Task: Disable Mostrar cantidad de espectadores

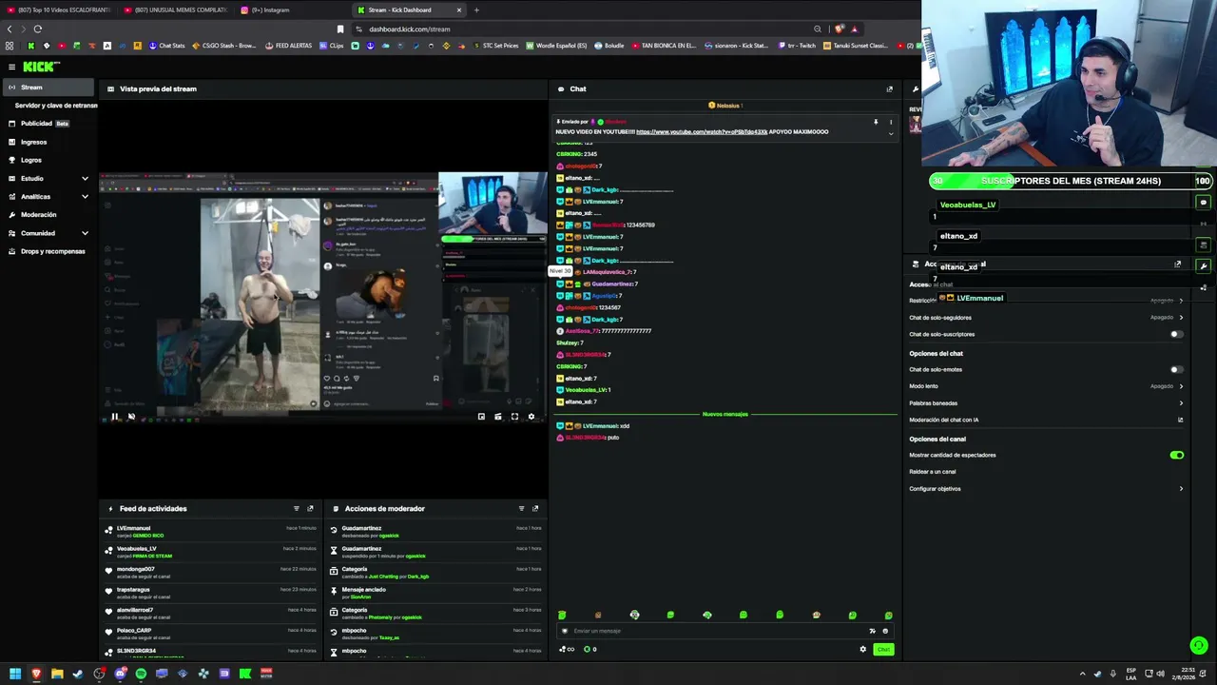Action: [1176, 455]
